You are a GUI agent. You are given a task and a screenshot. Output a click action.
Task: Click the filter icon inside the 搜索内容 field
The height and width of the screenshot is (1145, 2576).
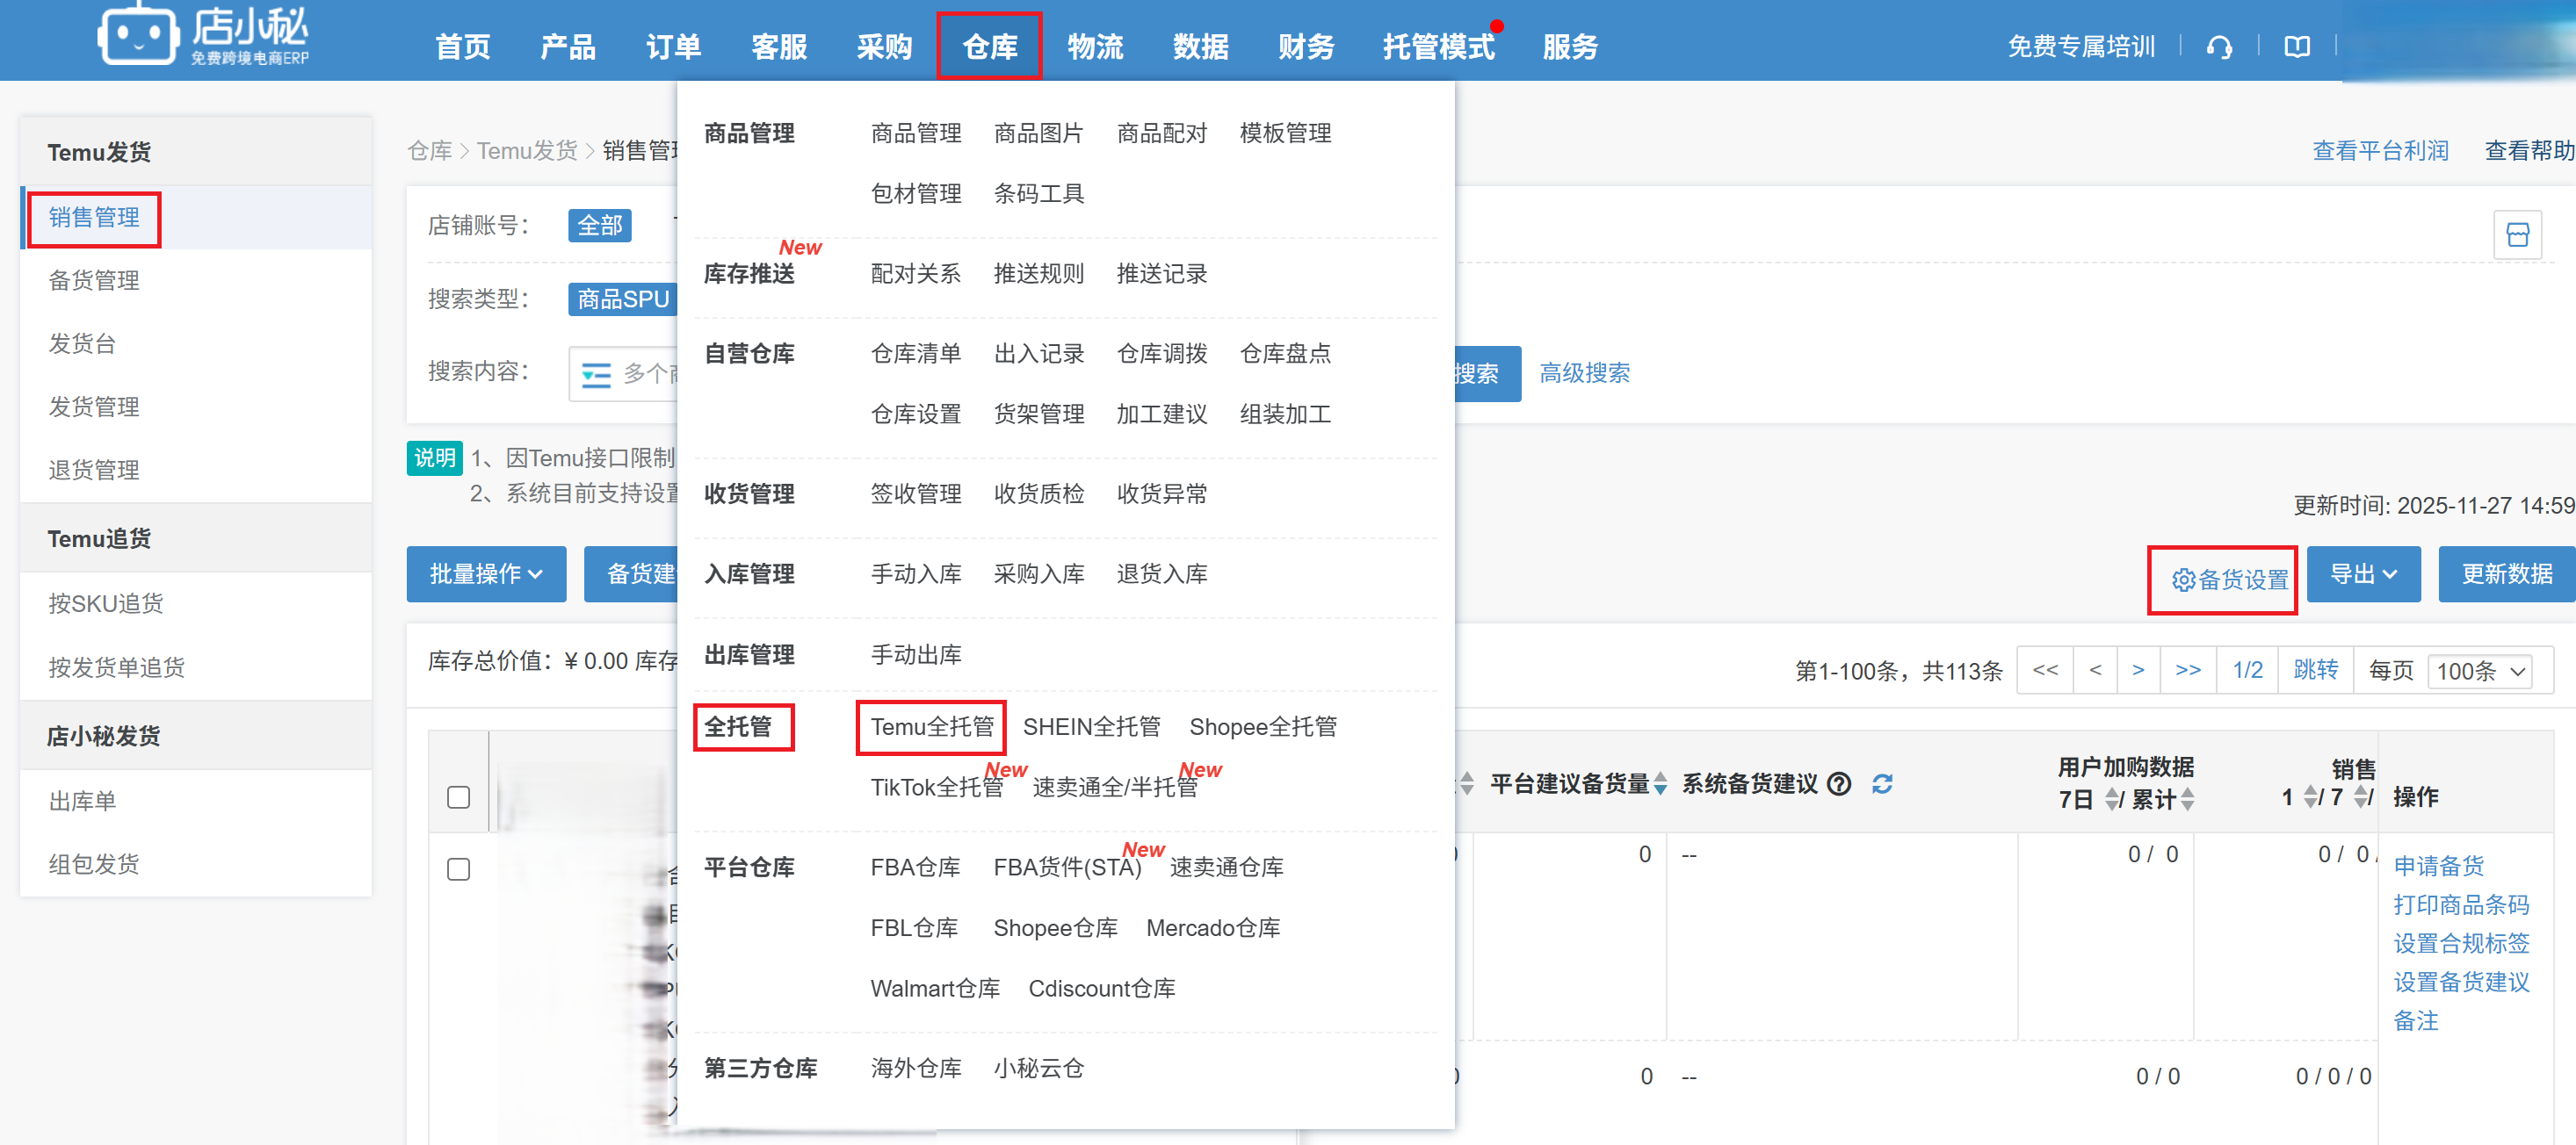pos(597,374)
